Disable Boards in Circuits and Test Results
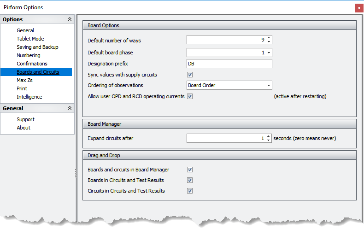Image resolution: width=364 pixels, height=229 pixels. pyautogui.click(x=190, y=180)
